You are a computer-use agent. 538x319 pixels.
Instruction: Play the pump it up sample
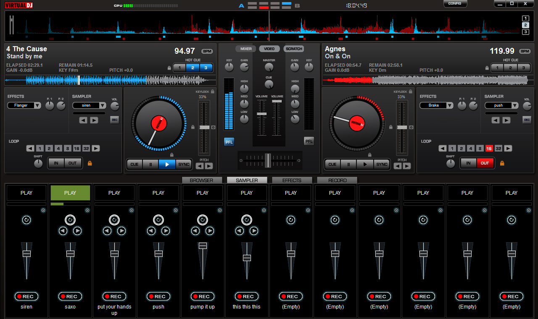point(203,193)
